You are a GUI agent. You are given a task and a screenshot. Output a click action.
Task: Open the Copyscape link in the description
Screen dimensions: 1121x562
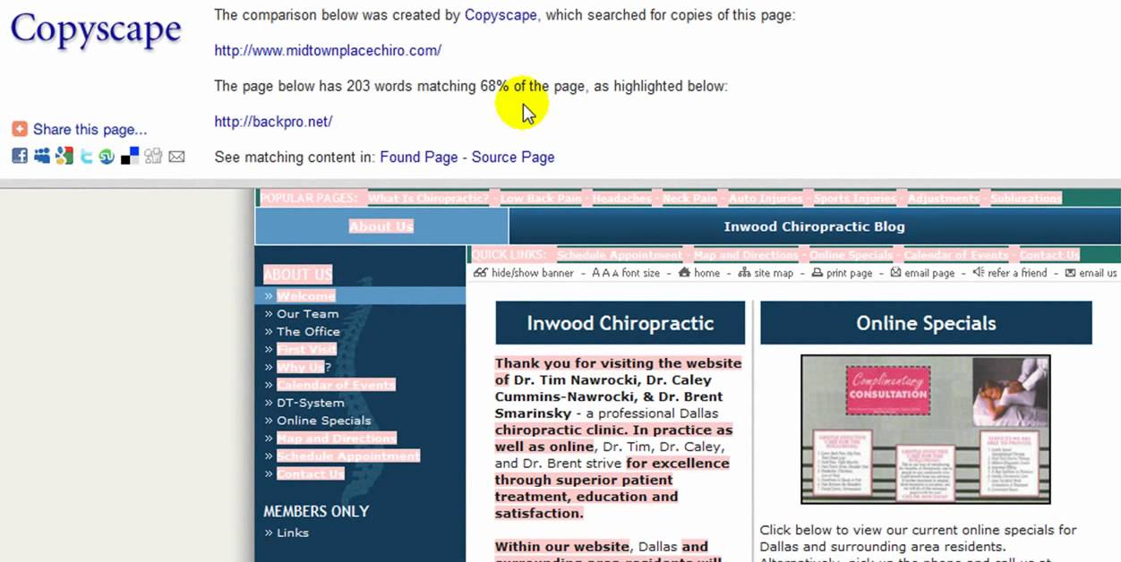pyautogui.click(x=501, y=15)
